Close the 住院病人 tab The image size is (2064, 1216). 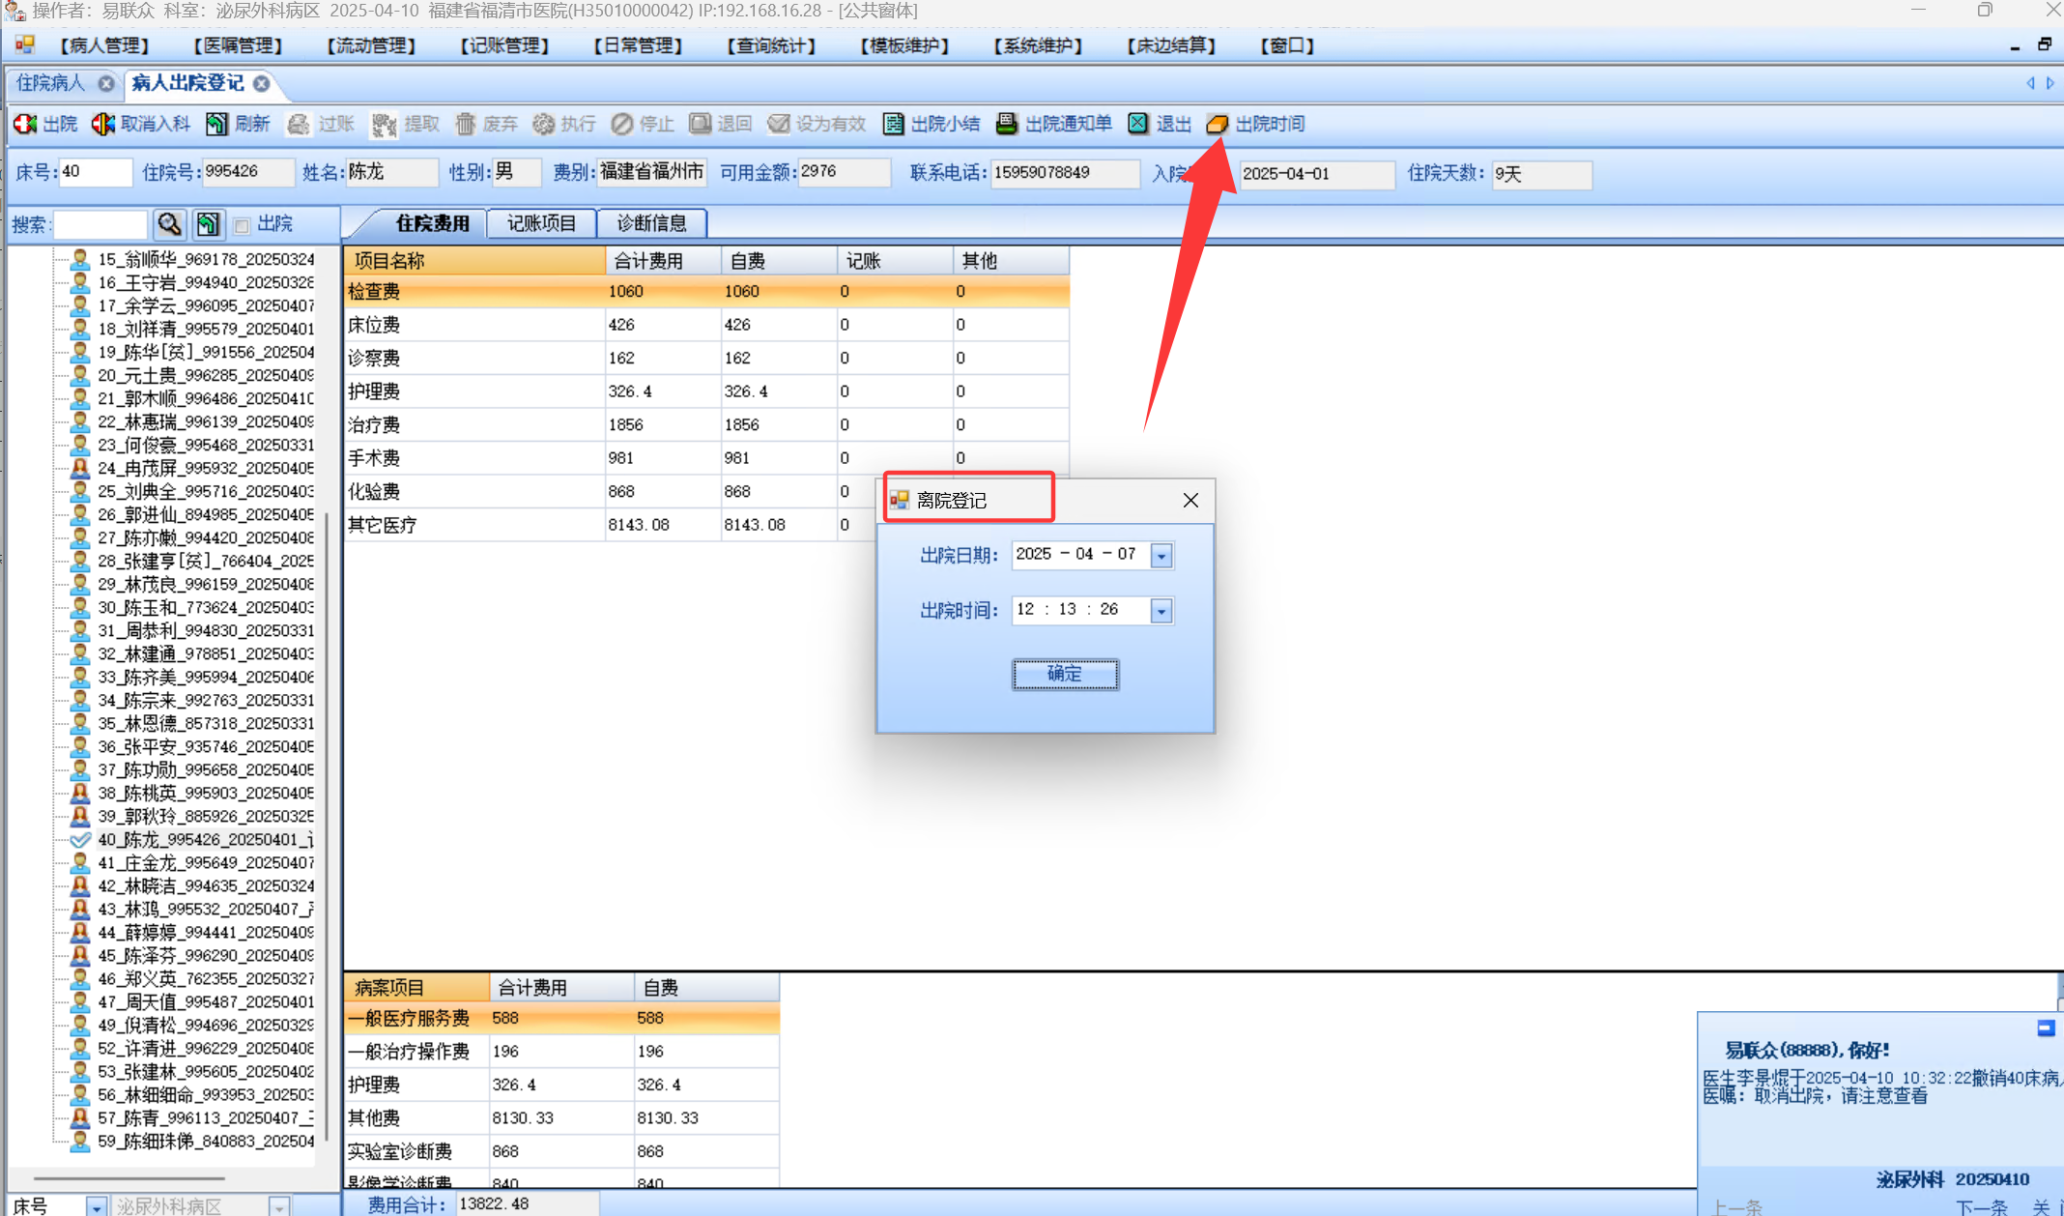coord(106,84)
